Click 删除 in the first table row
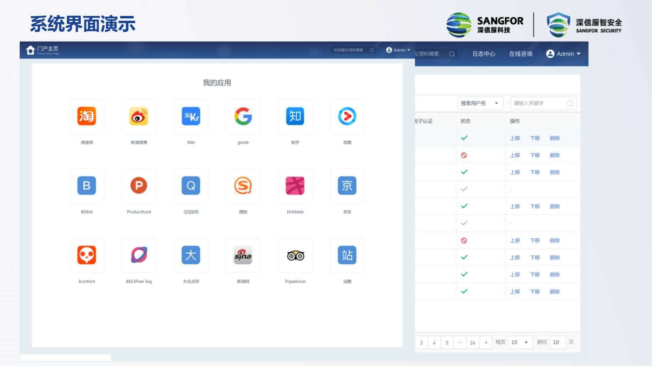This screenshot has width=652, height=367. tap(555, 138)
